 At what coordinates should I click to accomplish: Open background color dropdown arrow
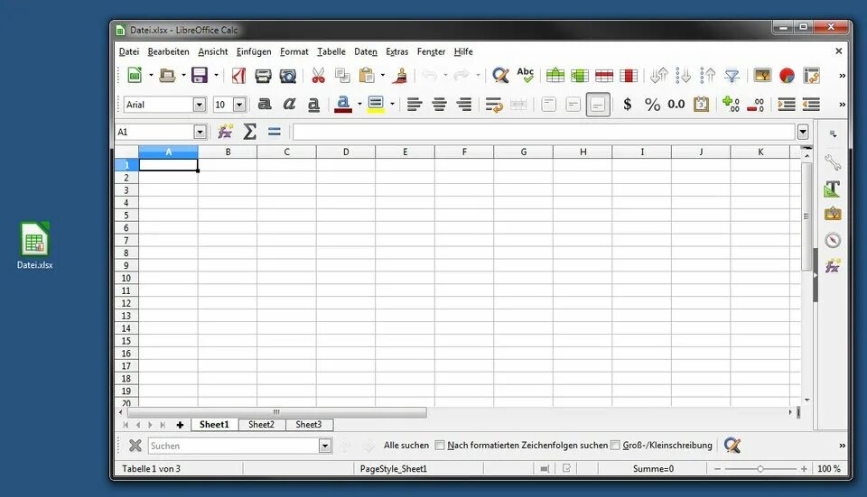(x=393, y=104)
